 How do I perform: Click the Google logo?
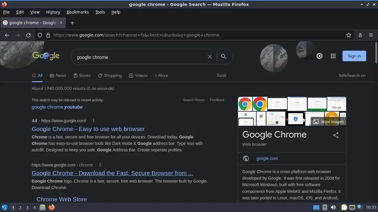coord(46,56)
